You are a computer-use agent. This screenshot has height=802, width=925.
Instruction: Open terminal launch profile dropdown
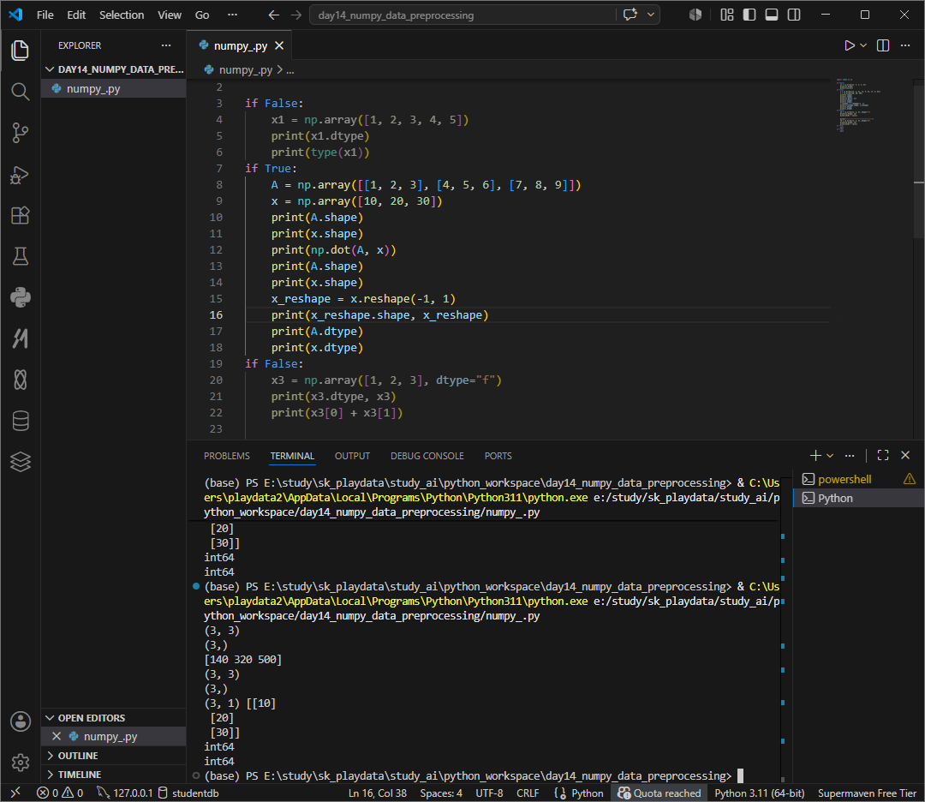(x=830, y=455)
